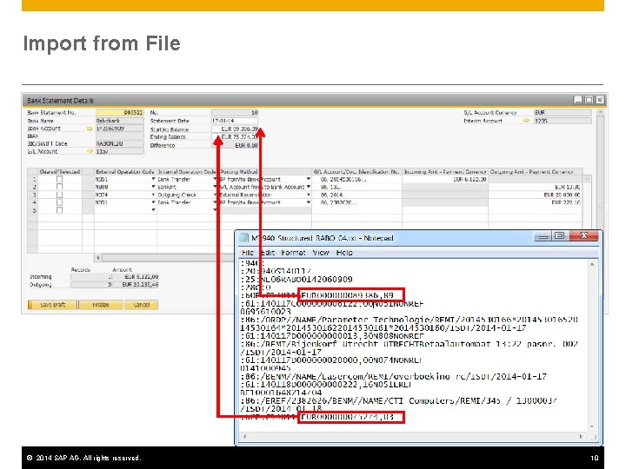Screen dimensions: 626x469
Task: Open Posting Method dropdown in row 4
Action: [x=309, y=202]
